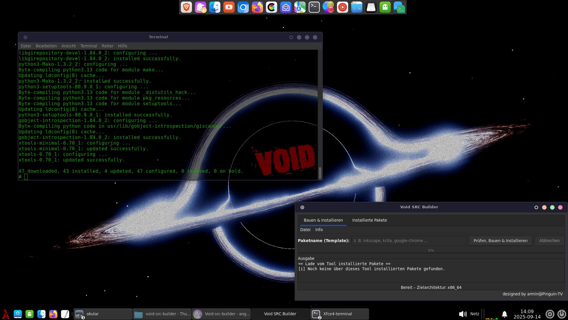Launch Brave browser from the top dock
Viewport: 568px width, 320px height.
pos(186,7)
